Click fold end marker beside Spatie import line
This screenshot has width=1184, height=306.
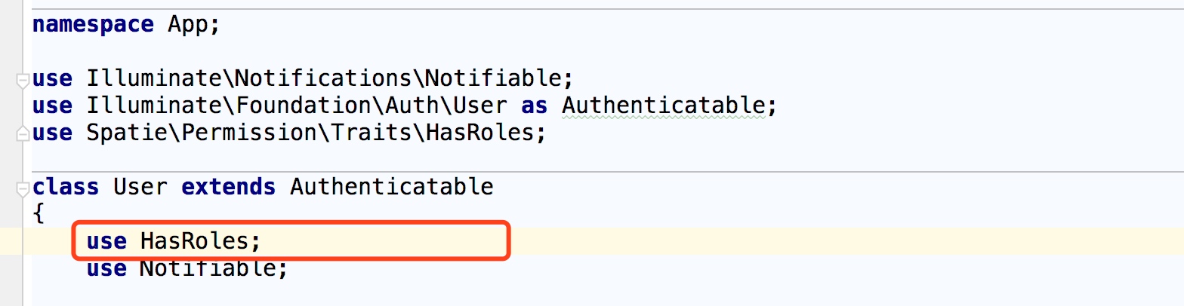pos(23,133)
